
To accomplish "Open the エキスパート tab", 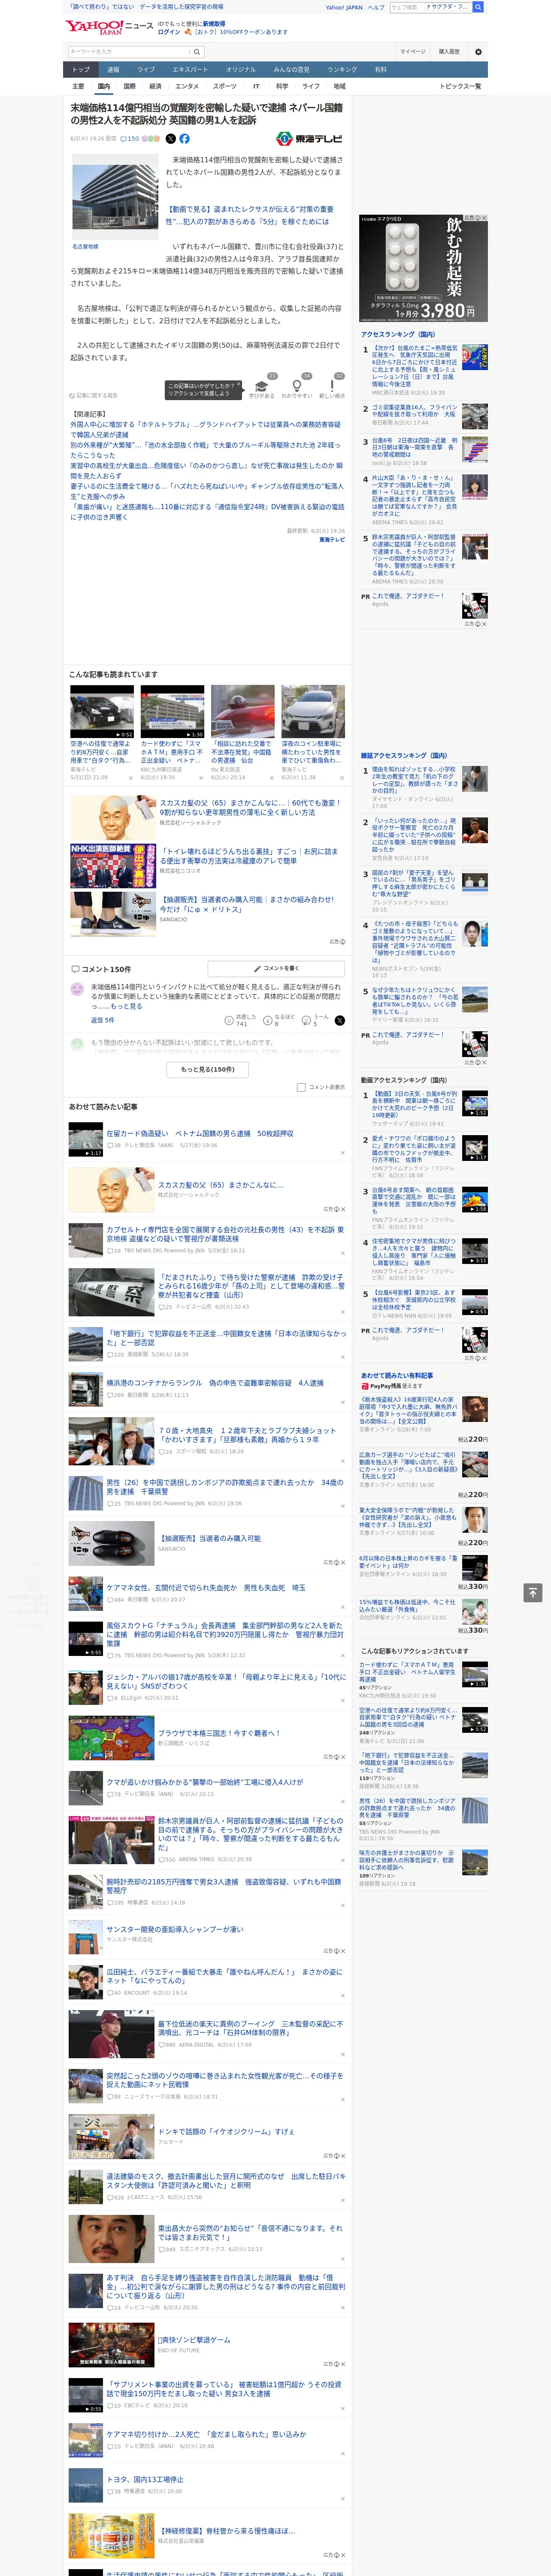I will pyautogui.click(x=190, y=70).
